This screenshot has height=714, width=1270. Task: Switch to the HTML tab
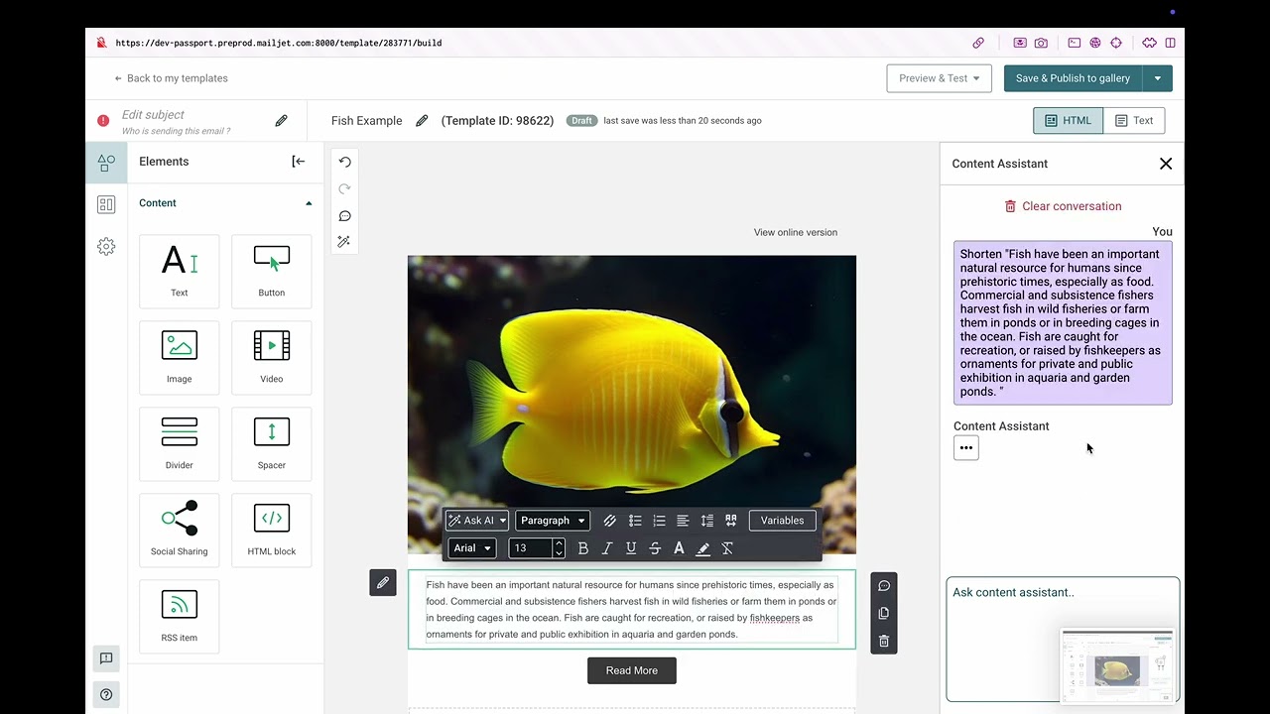(1068, 121)
